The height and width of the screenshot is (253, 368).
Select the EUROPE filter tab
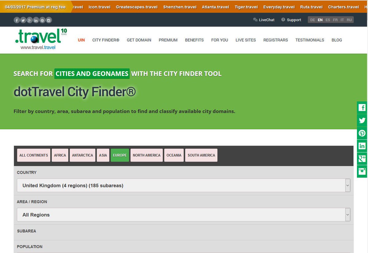pyautogui.click(x=120, y=155)
